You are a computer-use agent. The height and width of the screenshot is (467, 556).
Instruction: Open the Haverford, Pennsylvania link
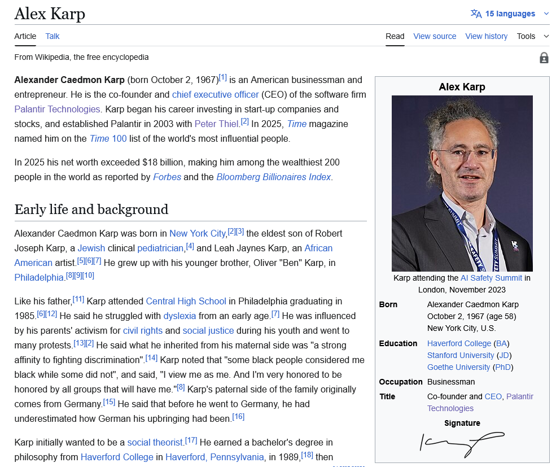click(214, 457)
